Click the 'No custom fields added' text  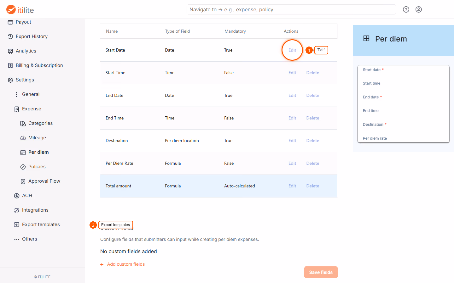(x=129, y=251)
